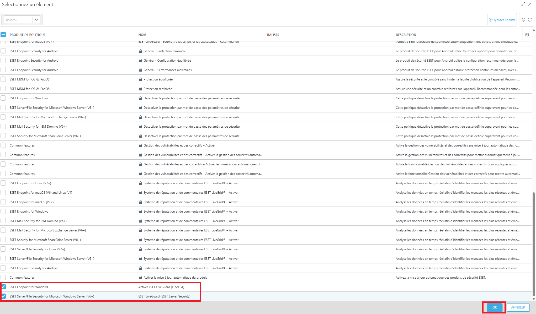Click lock icon of Général - Configuration équilibrée
536x314 pixels.
141,61
